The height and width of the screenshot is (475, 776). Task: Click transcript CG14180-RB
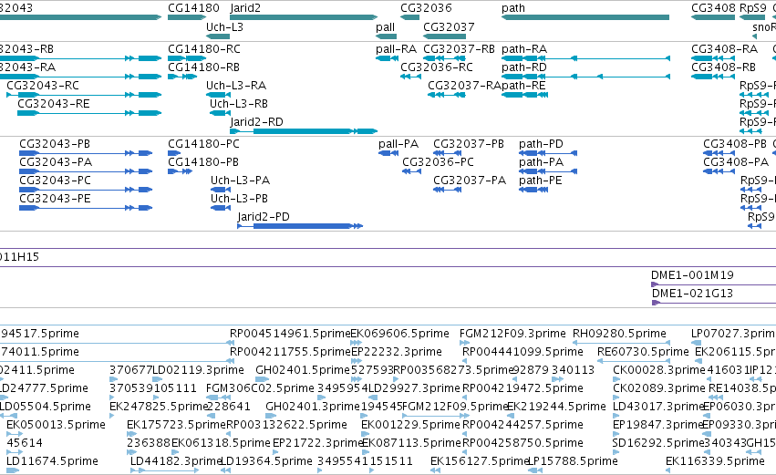click(x=182, y=77)
